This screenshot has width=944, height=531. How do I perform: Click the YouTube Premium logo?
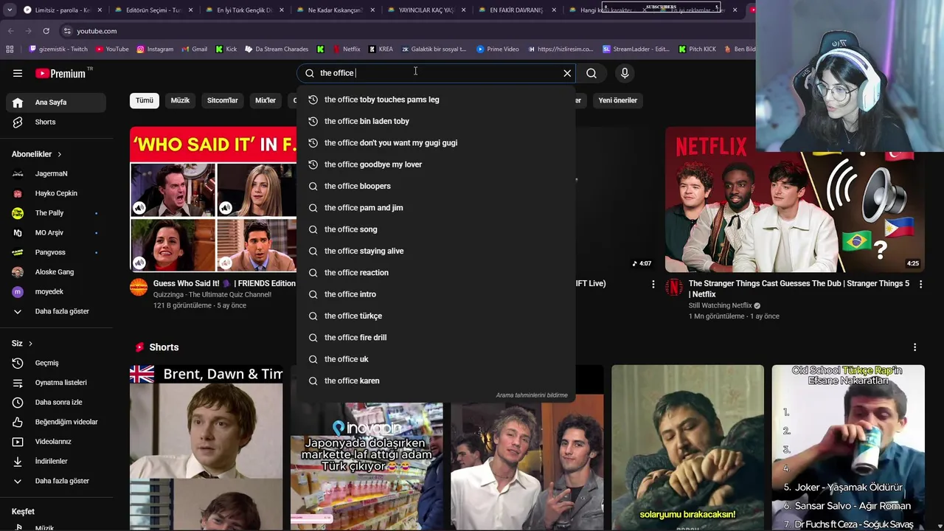(60, 73)
